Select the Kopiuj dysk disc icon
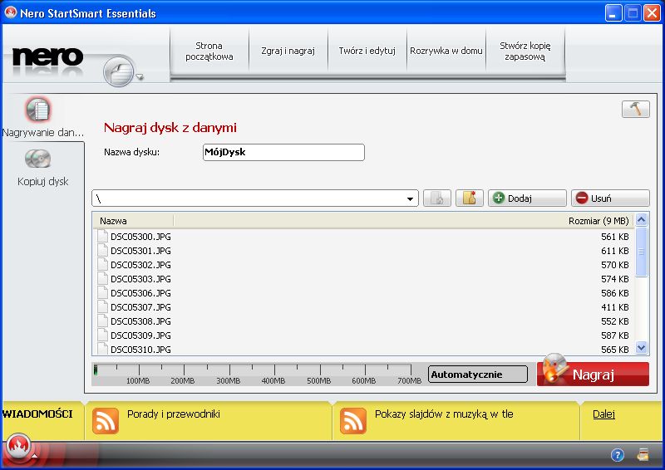665x470 pixels. pos(37,159)
